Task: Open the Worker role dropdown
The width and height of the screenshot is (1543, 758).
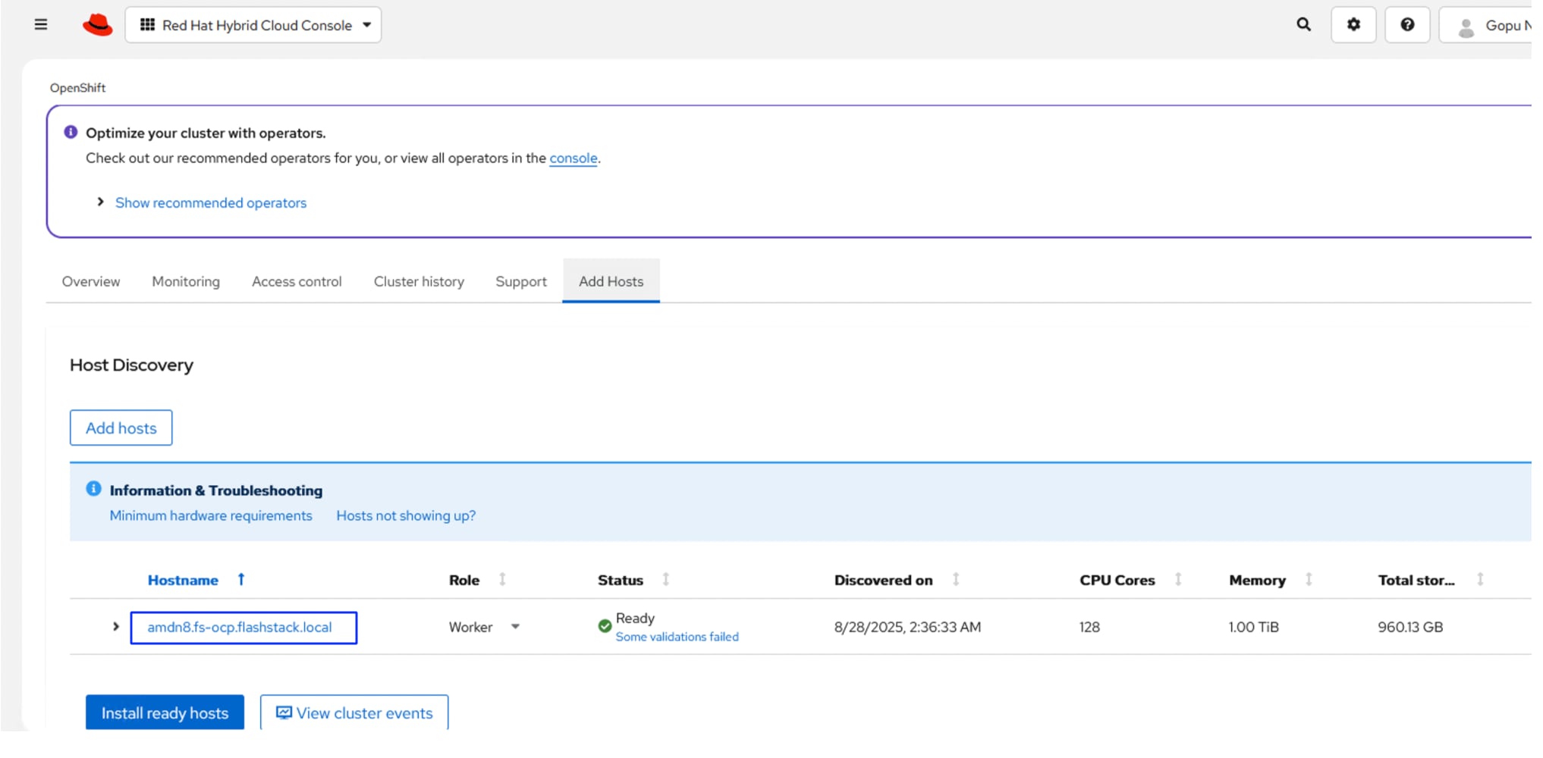Action: coord(515,627)
